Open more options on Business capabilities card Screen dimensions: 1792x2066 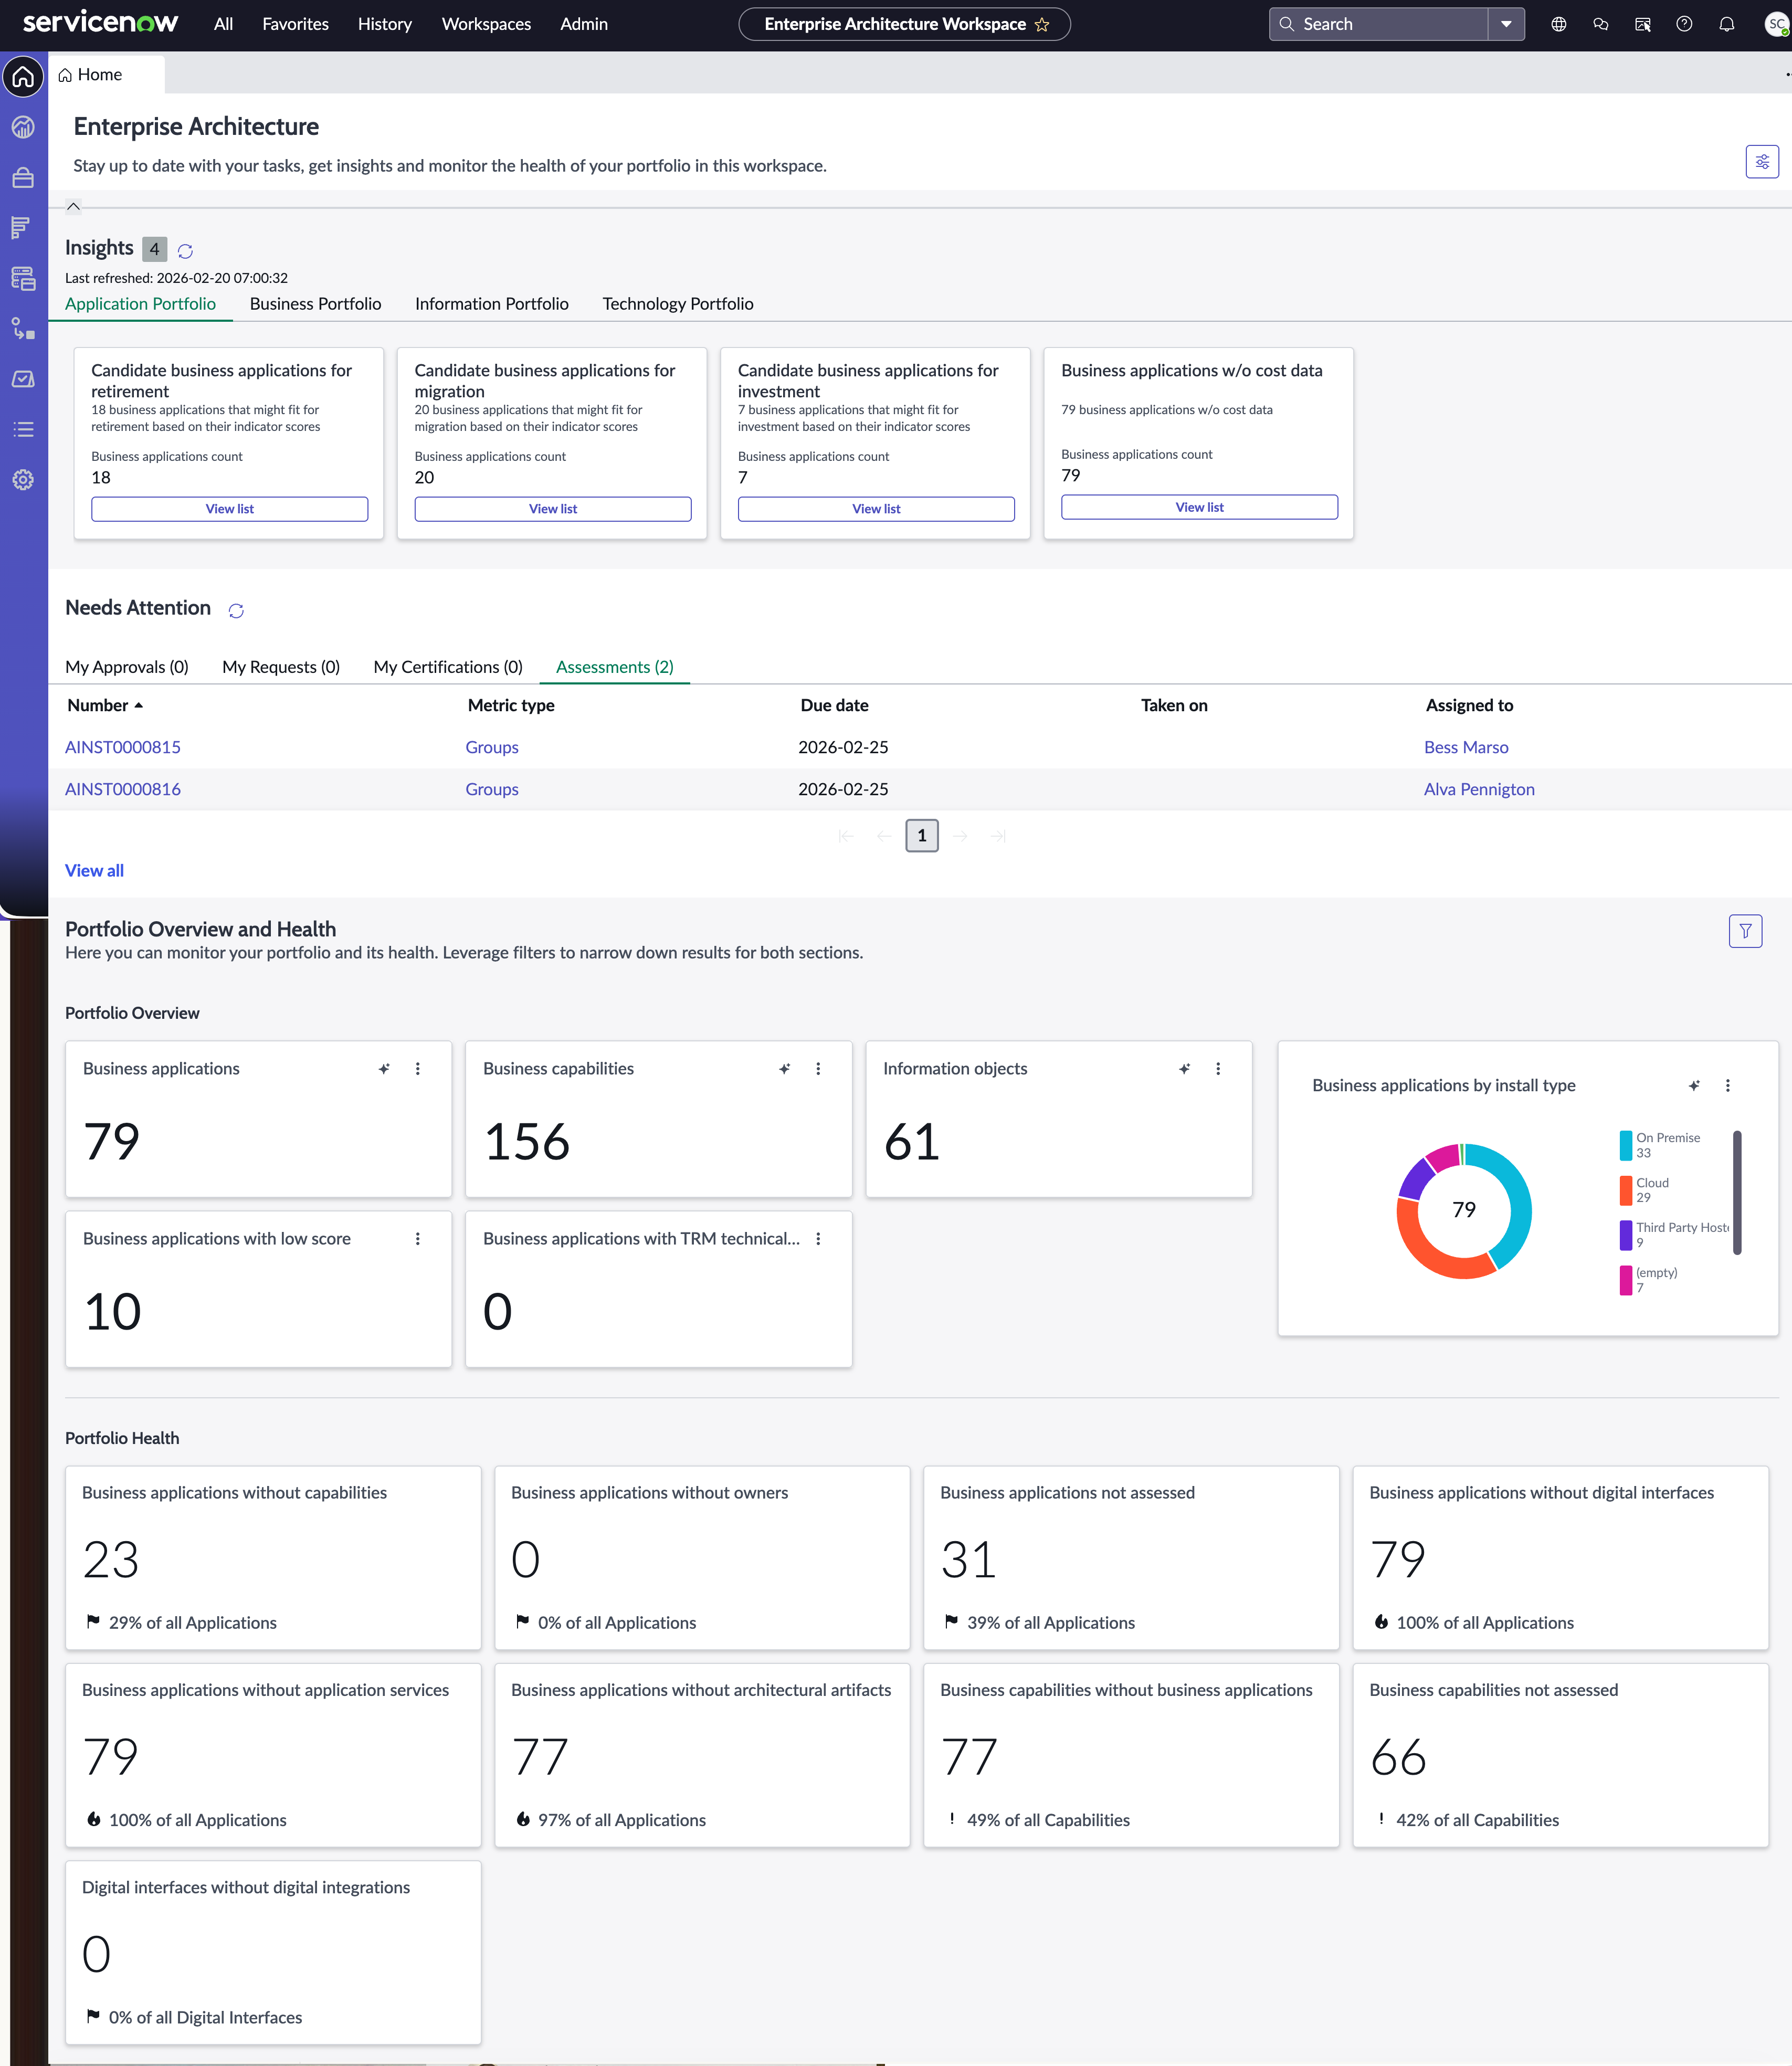818,1069
